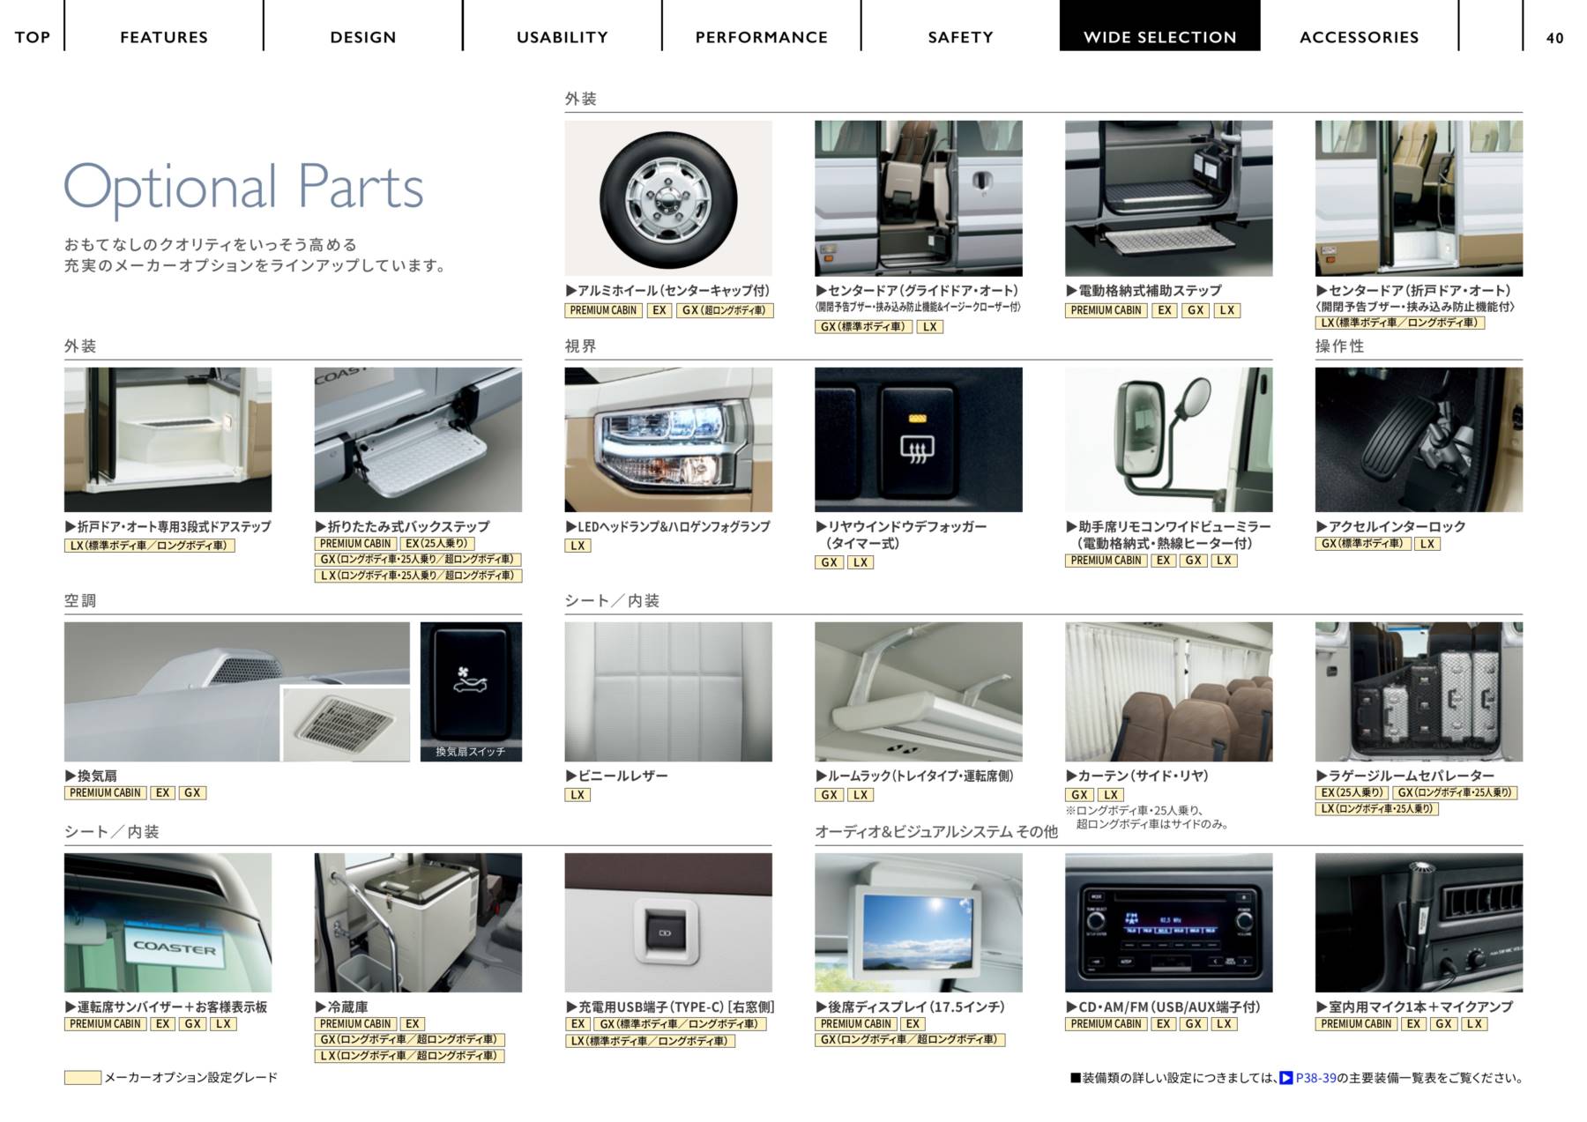Go to the SAFETY section tab
This screenshot has width=1587, height=1122.
[x=960, y=37]
